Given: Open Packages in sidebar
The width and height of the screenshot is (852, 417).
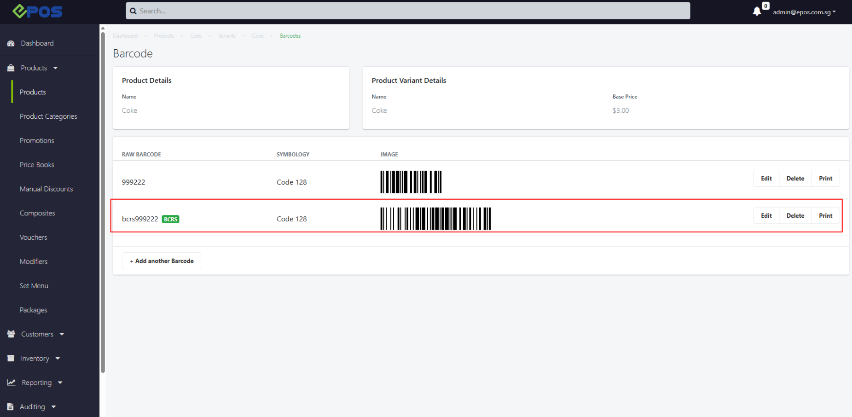Looking at the screenshot, I should click(33, 310).
